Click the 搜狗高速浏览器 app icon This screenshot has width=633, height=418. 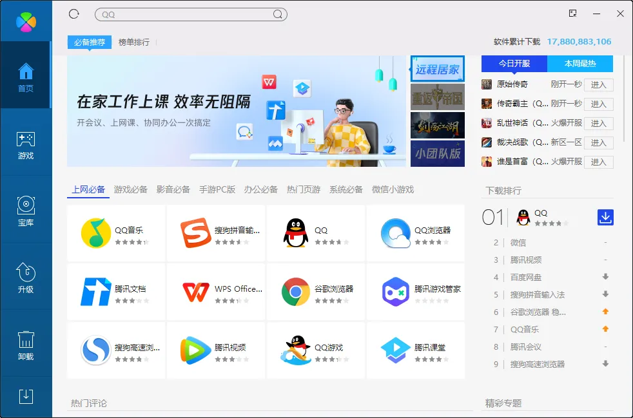coord(95,350)
